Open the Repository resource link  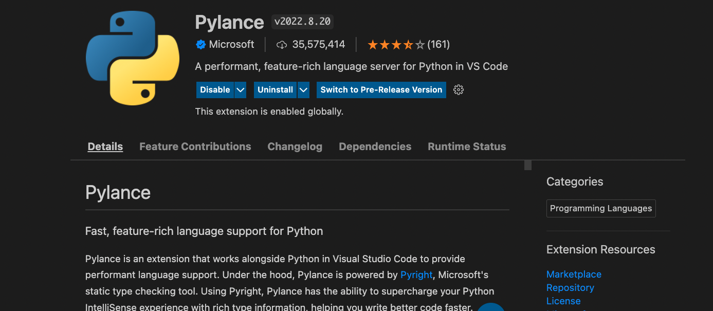[x=570, y=288]
